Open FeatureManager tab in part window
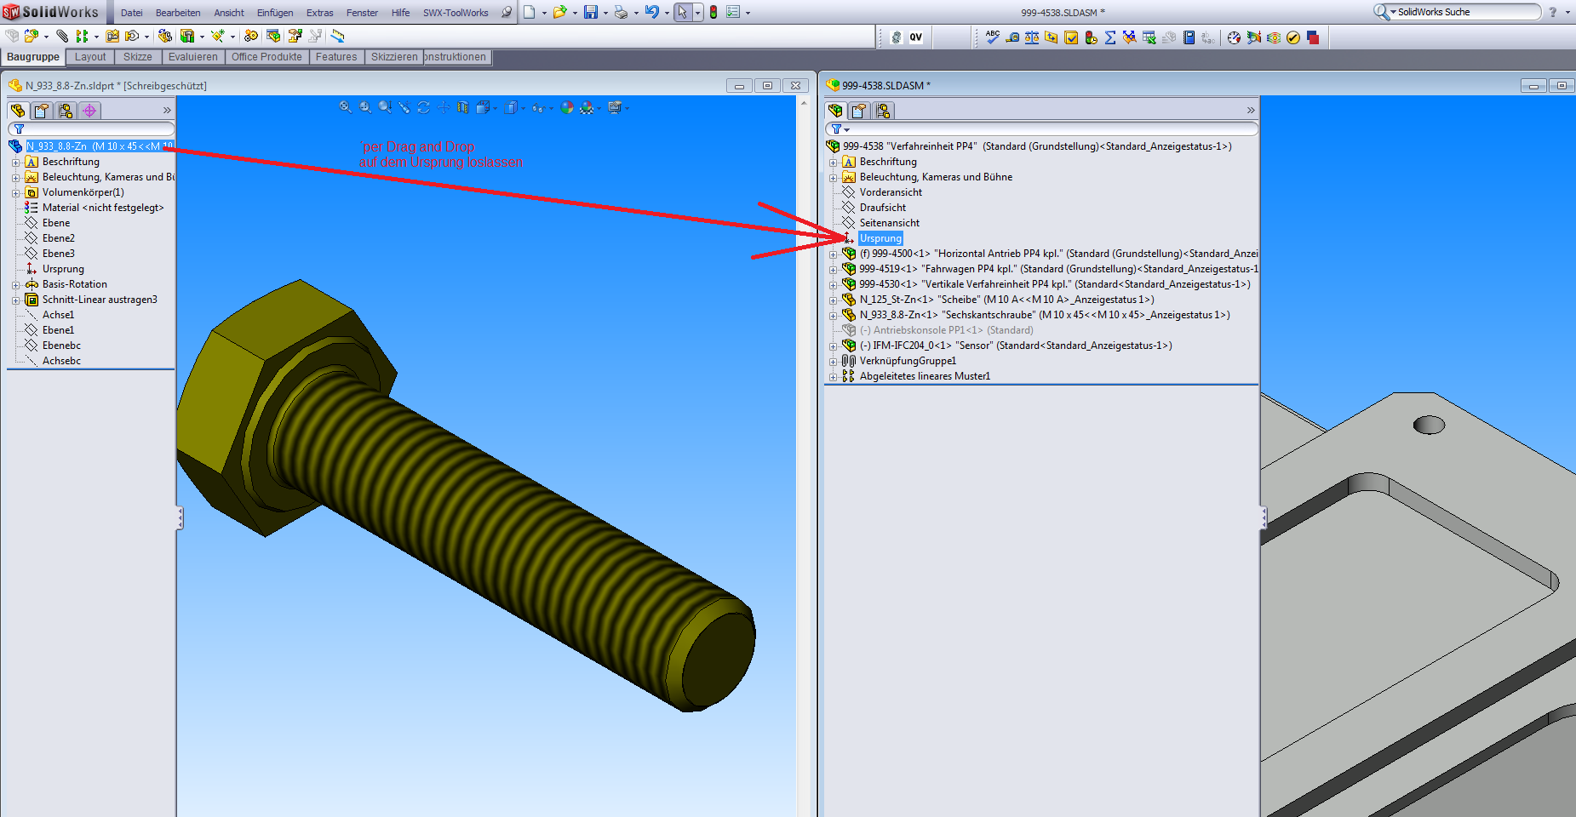 (x=18, y=111)
